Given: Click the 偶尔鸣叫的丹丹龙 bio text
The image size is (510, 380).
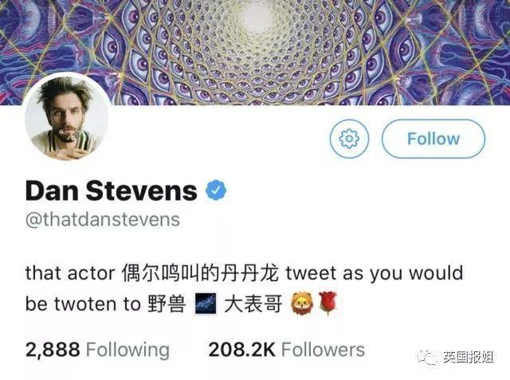Looking at the screenshot, I should click(x=200, y=273).
